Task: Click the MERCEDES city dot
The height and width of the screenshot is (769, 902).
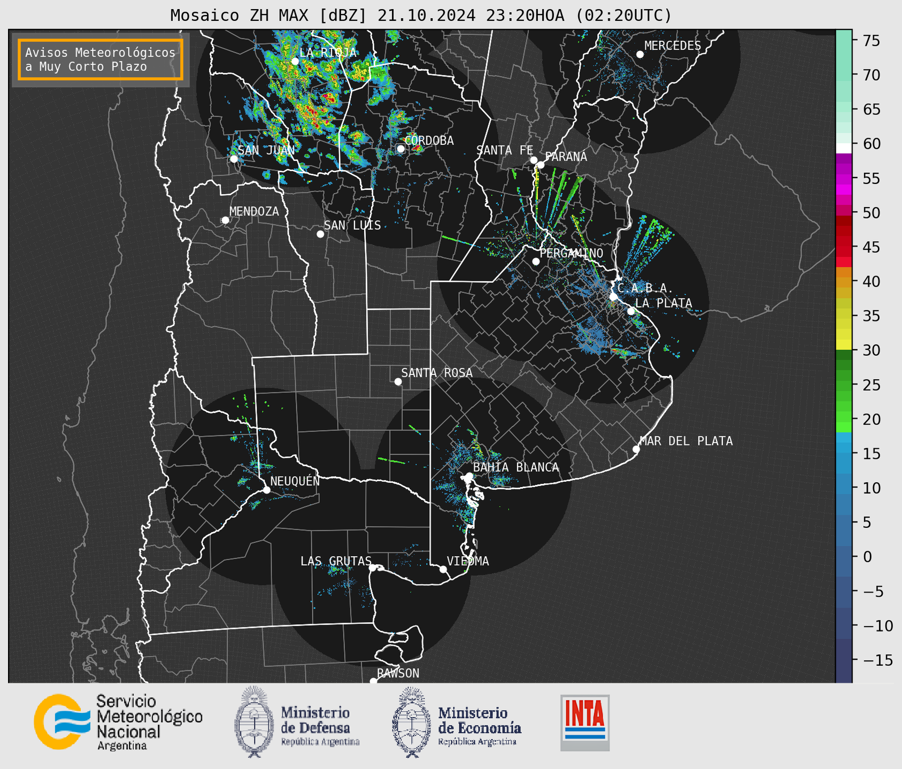Action: pos(640,55)
